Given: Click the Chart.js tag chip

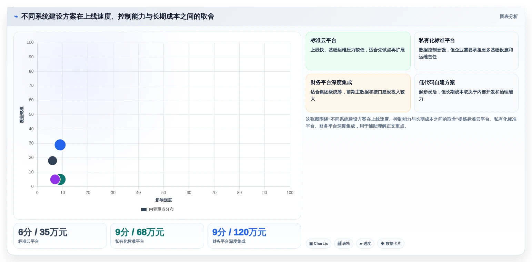Looking at the screenshot, I should coord(319,244).
